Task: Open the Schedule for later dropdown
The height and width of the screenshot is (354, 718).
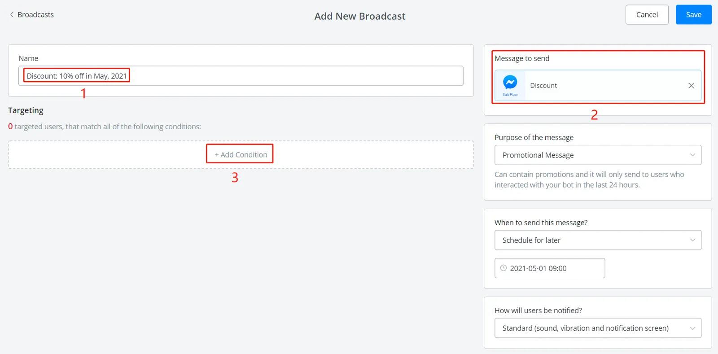Action: [x=598, y=240]
